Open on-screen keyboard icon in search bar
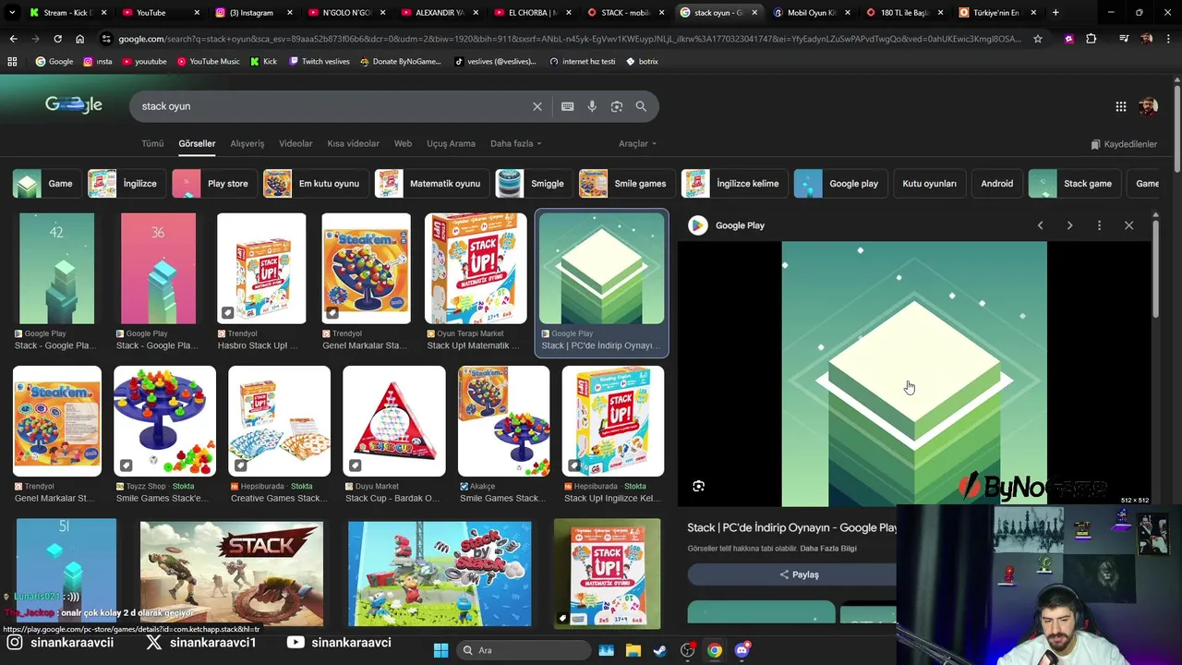 (x=567, y=106)
